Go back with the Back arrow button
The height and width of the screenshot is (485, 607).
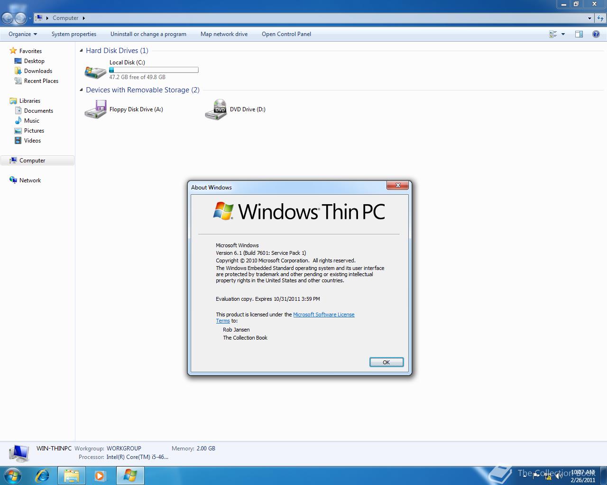coord(8,18)
